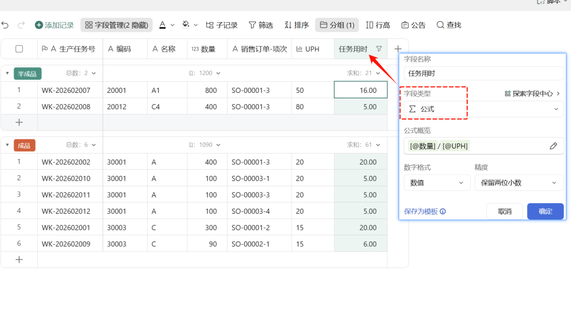Click the 取消 button

point(505,211)
